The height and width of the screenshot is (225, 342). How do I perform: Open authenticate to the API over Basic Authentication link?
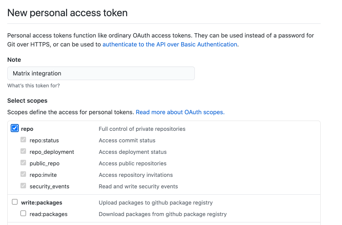[x=170, y=44]
